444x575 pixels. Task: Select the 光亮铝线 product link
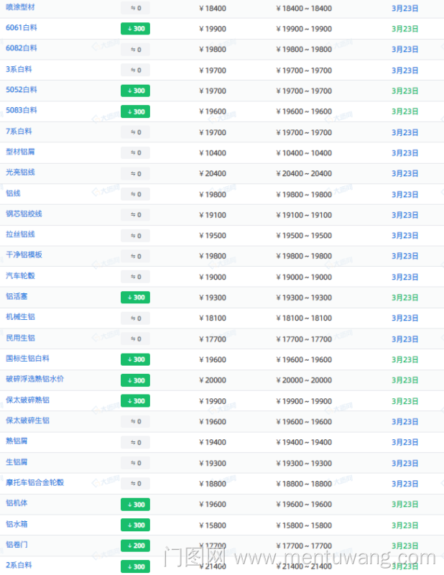coord(21,172)
